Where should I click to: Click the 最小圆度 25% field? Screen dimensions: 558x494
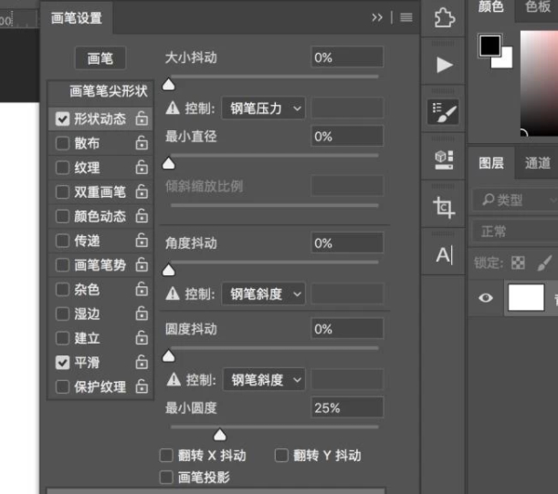[x=347, y=407]
